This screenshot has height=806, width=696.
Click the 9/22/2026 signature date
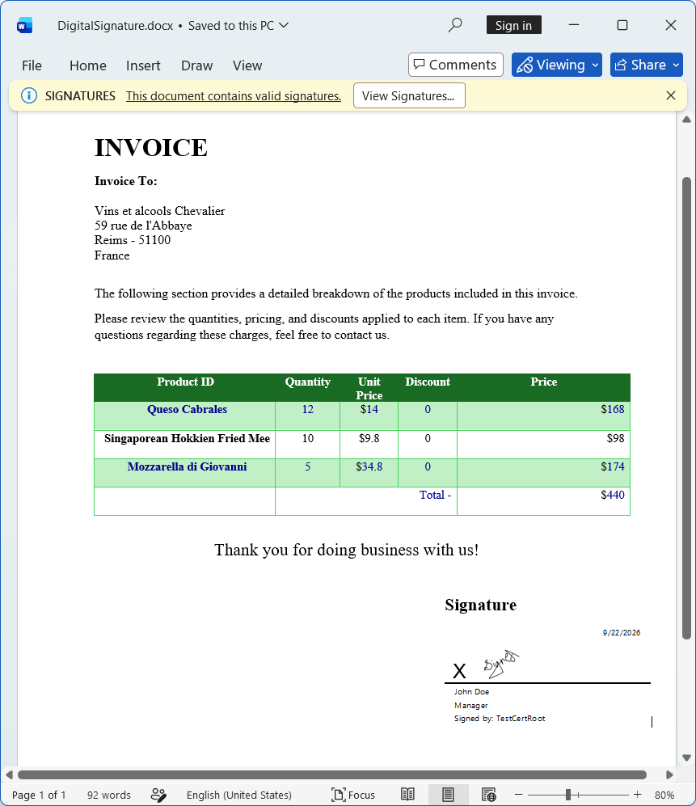622,633
